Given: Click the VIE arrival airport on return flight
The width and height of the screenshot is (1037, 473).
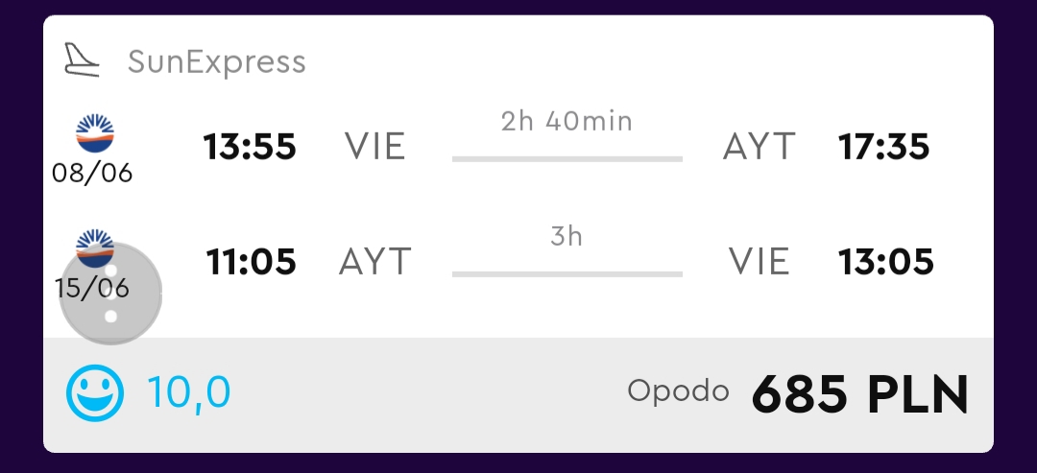Looking at the screenshot, I should (x=760, y=262).
